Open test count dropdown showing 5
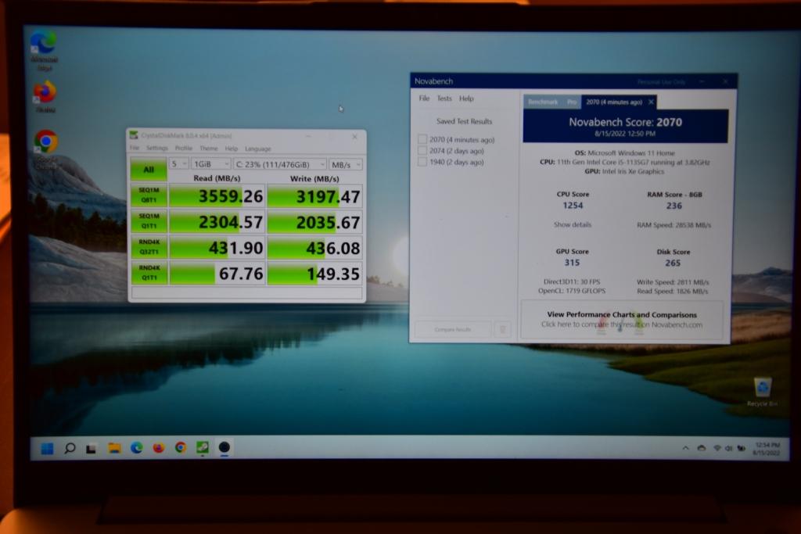Image resolution: width=801 pixels, height=534 pixels. (179, 164)
